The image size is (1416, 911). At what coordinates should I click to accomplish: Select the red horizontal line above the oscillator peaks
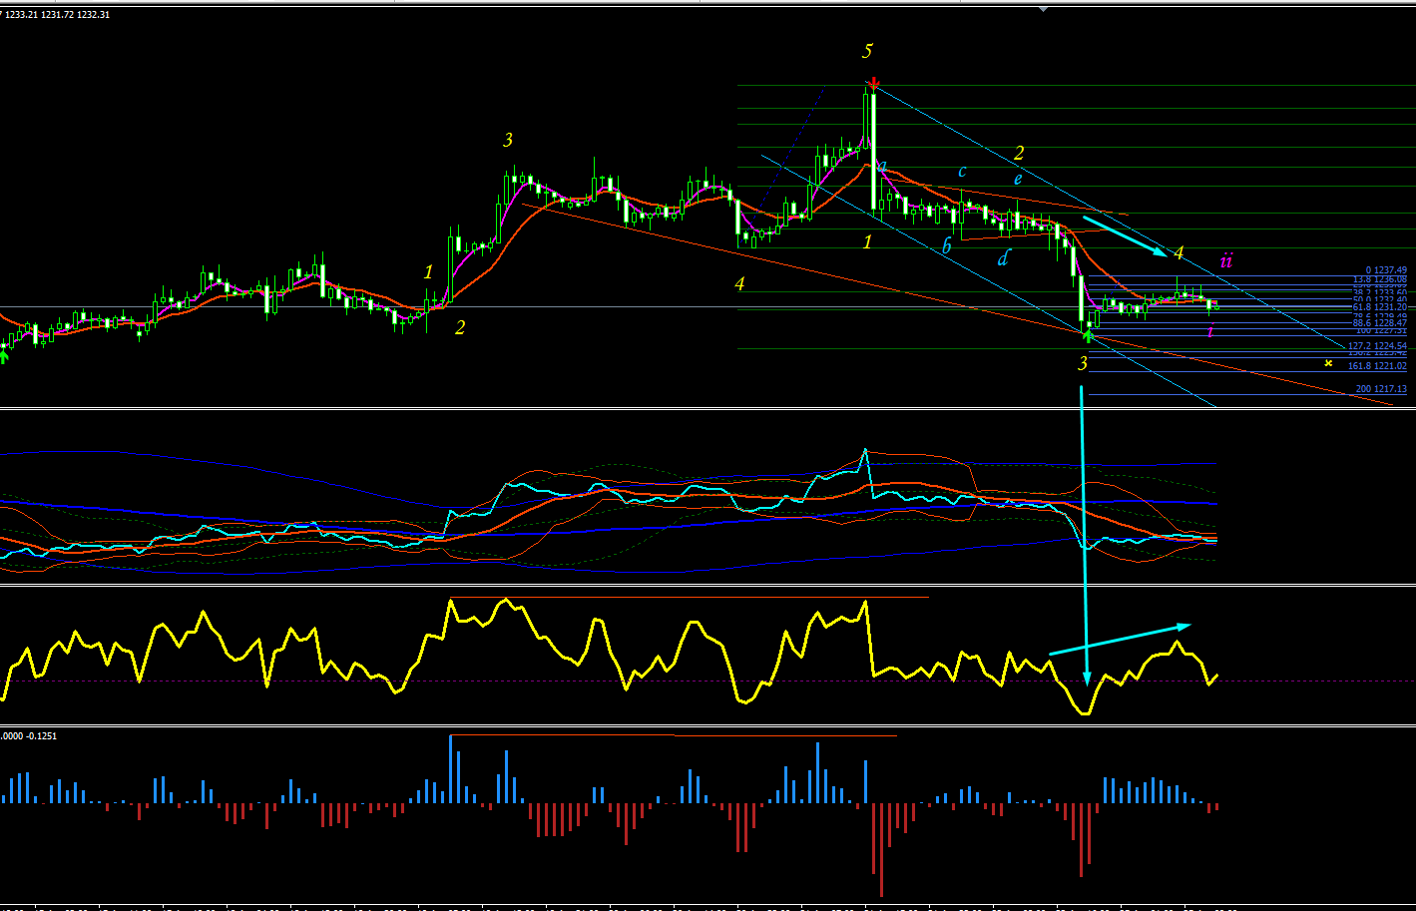[x=689, y=598]
